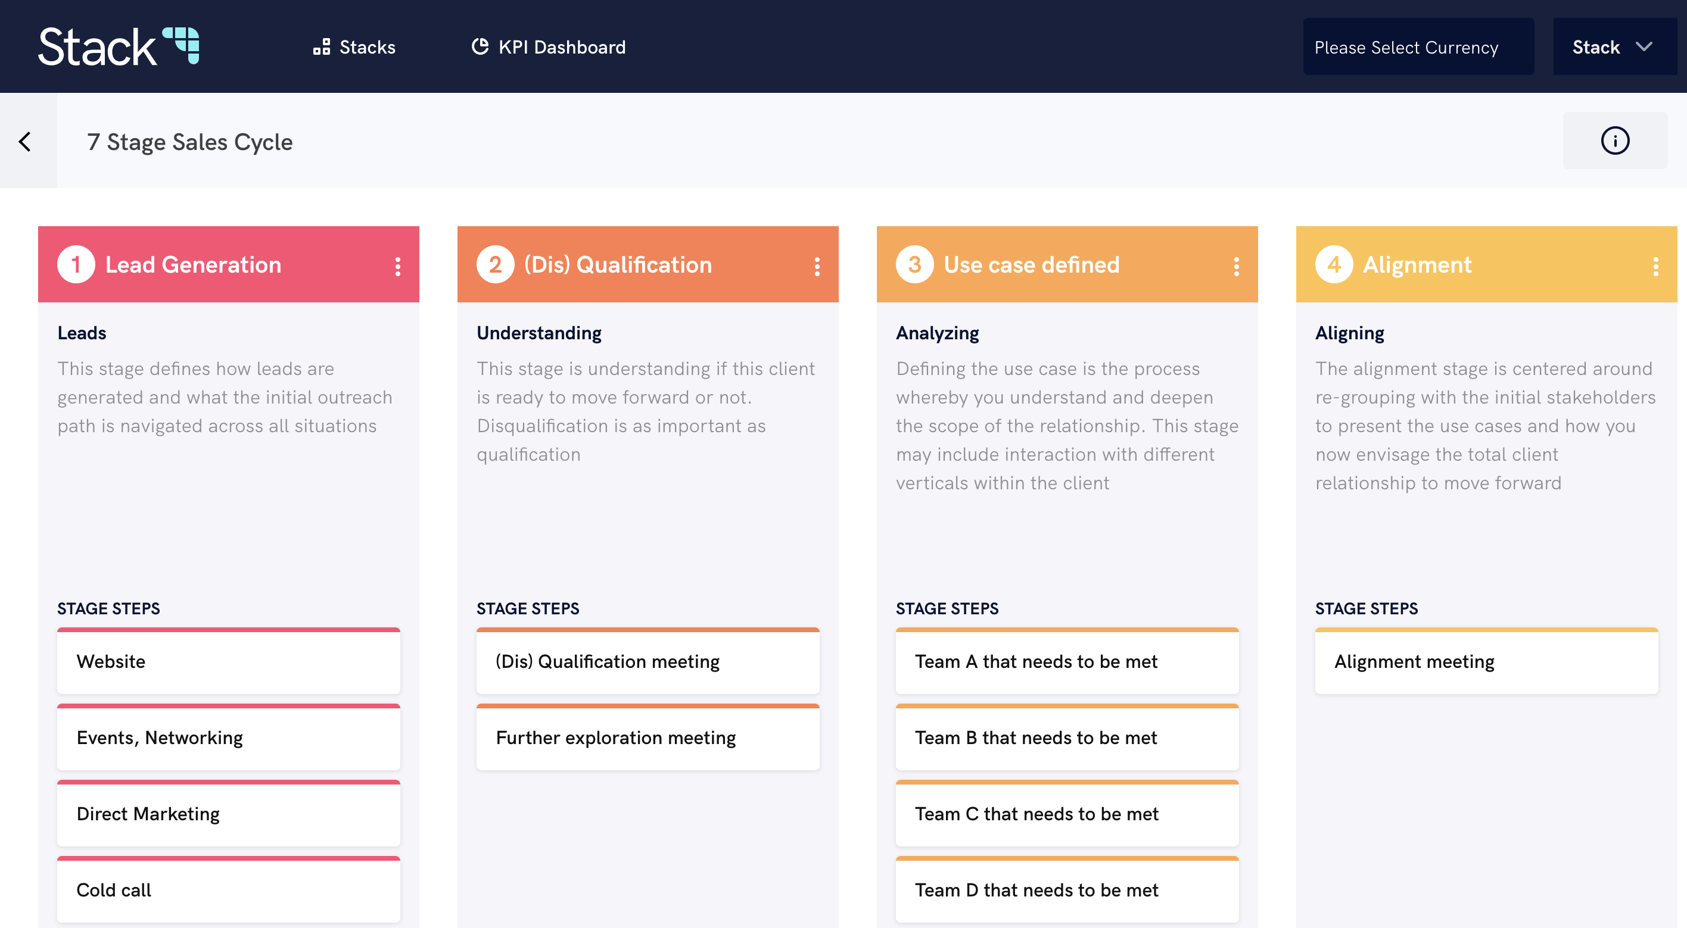Viewport: 1687px width, 928px height.
Task: Select Further exploration meeting step
Action: [647, 738]
